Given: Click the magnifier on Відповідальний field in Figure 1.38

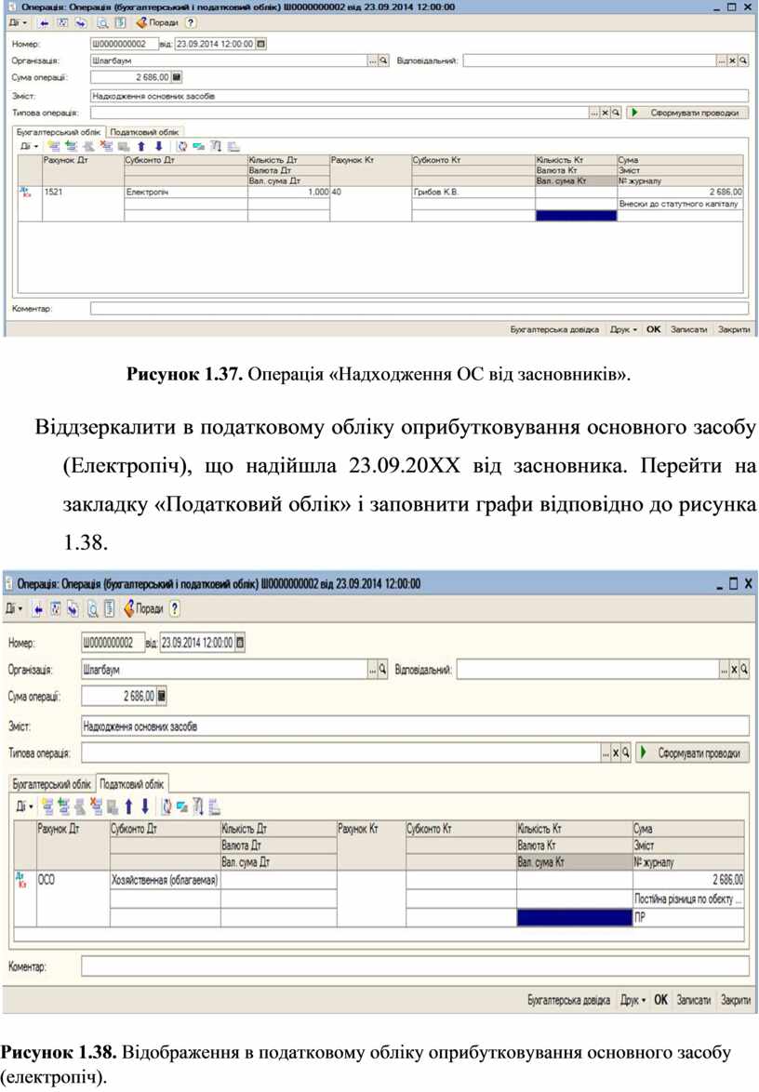Looking at the screenshot, I should point(744,670).
